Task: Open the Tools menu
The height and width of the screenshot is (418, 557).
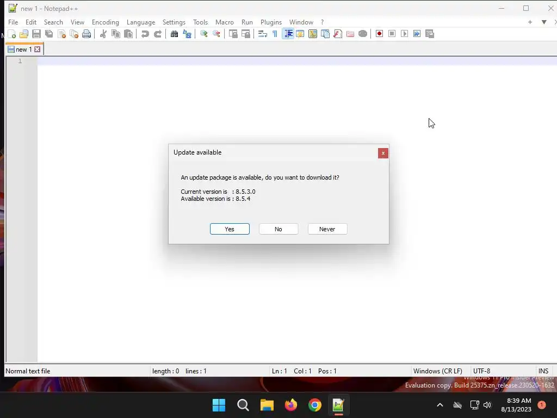Action: click(200, 22)
